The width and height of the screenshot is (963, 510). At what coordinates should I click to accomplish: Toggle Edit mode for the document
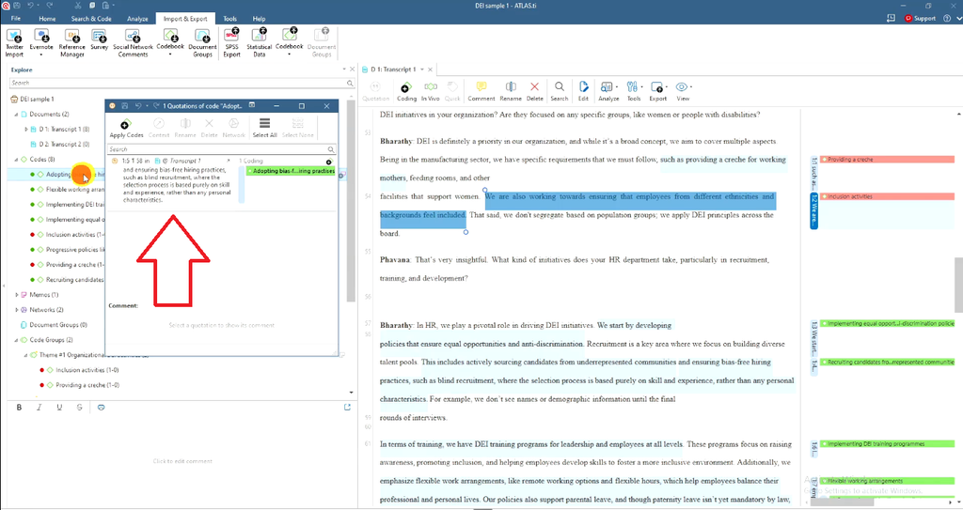tap(583, 91)
